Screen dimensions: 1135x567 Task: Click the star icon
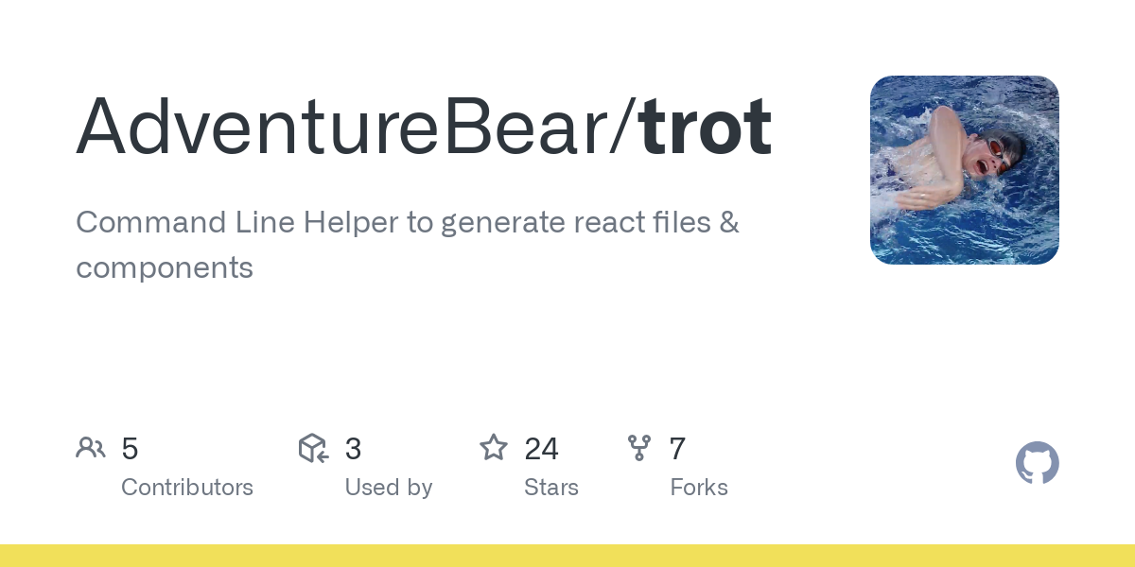pyautogui.click(x=494, y=448)
